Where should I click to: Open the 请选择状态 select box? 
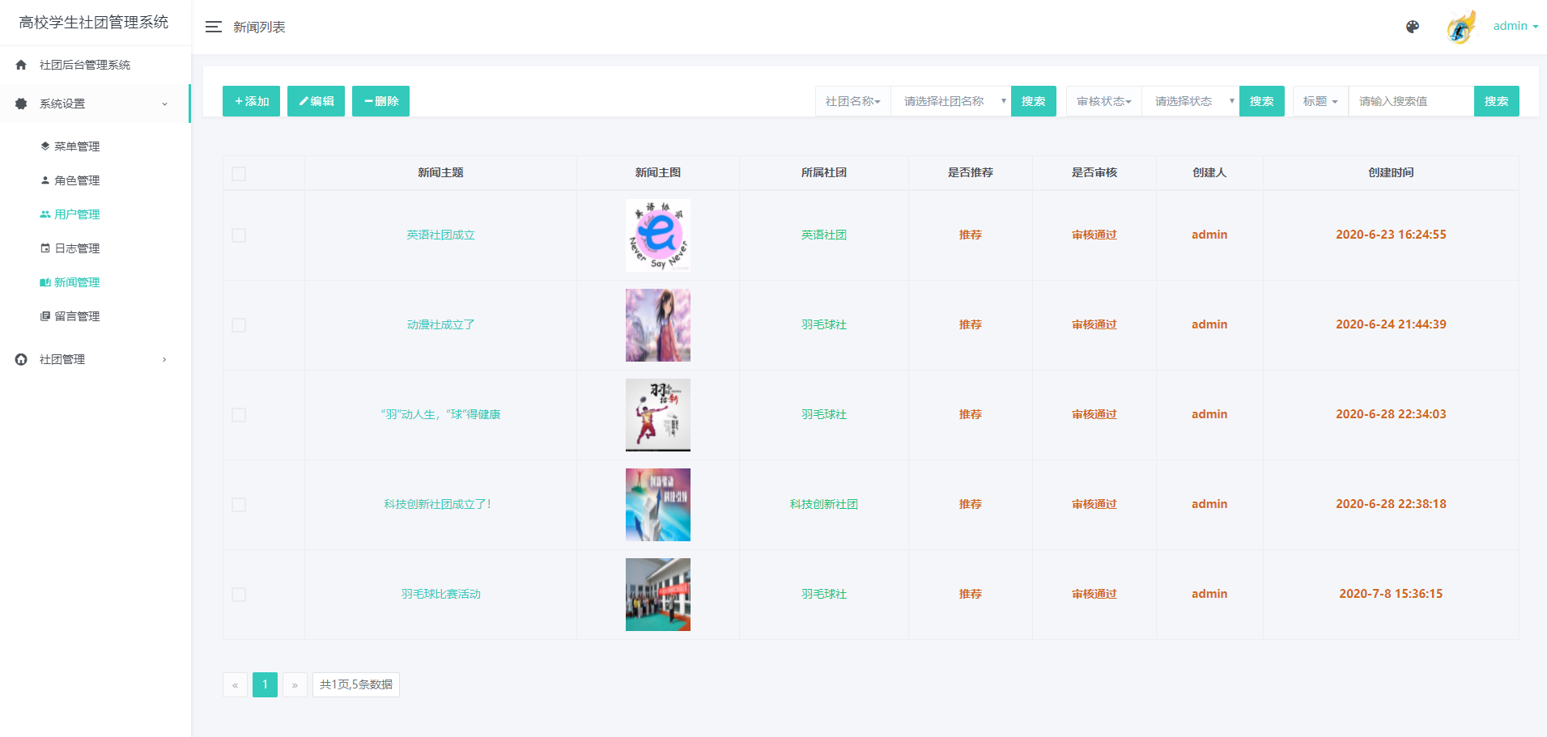1191,101
